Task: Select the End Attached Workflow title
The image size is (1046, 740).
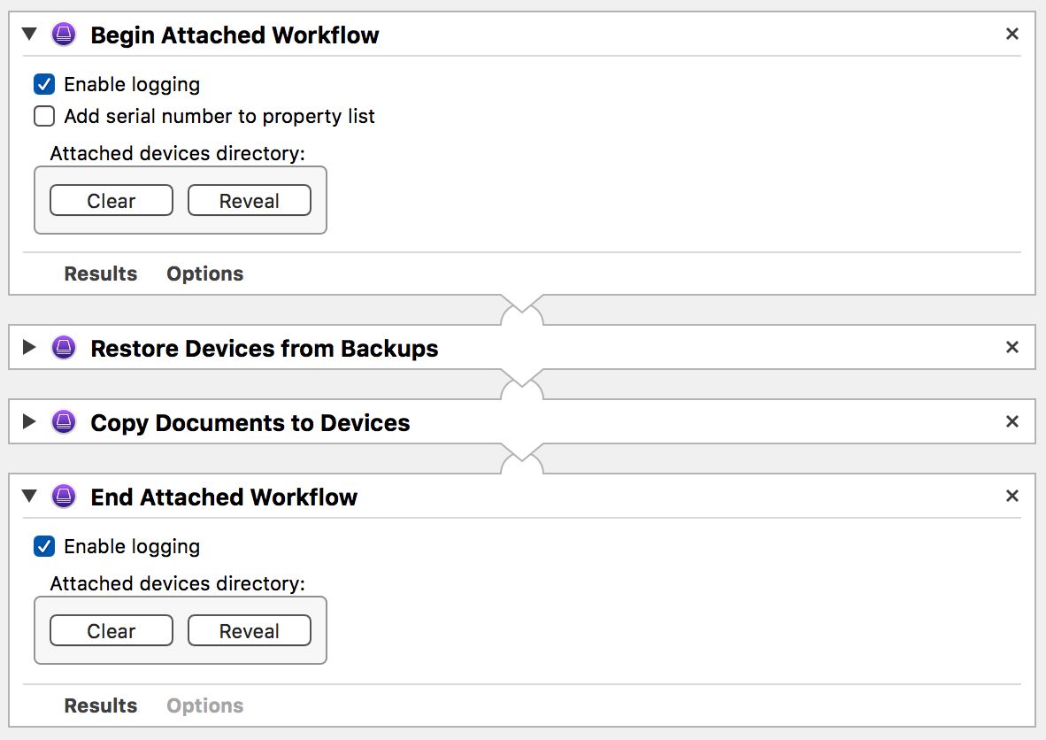Action: click(x=224, y=497)
